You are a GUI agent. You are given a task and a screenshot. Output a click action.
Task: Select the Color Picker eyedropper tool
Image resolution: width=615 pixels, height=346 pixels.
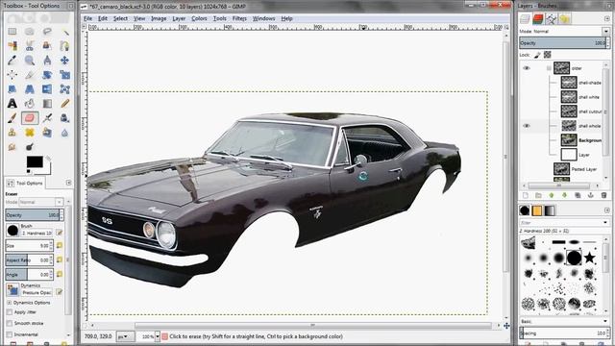(12, 60)
